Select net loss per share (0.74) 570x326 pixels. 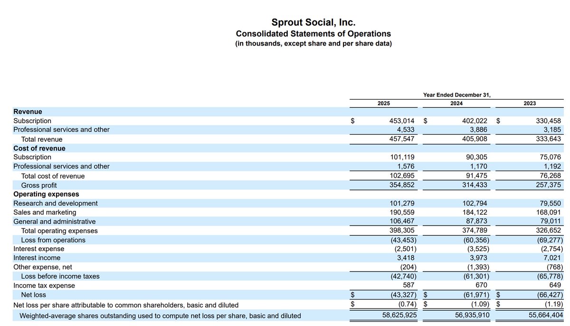coord(406,305)
